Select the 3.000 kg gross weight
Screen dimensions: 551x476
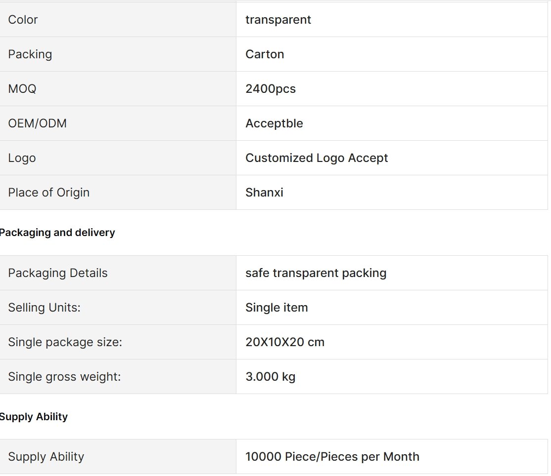(270, 377)
